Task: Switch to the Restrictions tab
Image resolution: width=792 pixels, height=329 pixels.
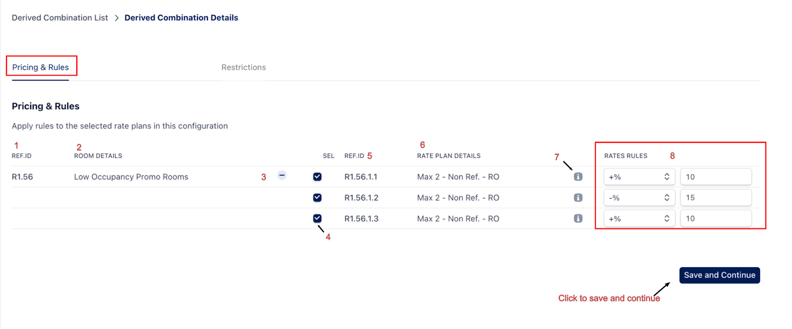Action: coord(244,67)
